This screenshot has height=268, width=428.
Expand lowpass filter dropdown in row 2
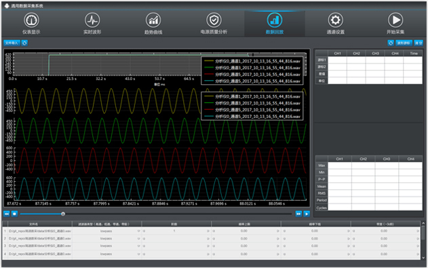point(138,239)
